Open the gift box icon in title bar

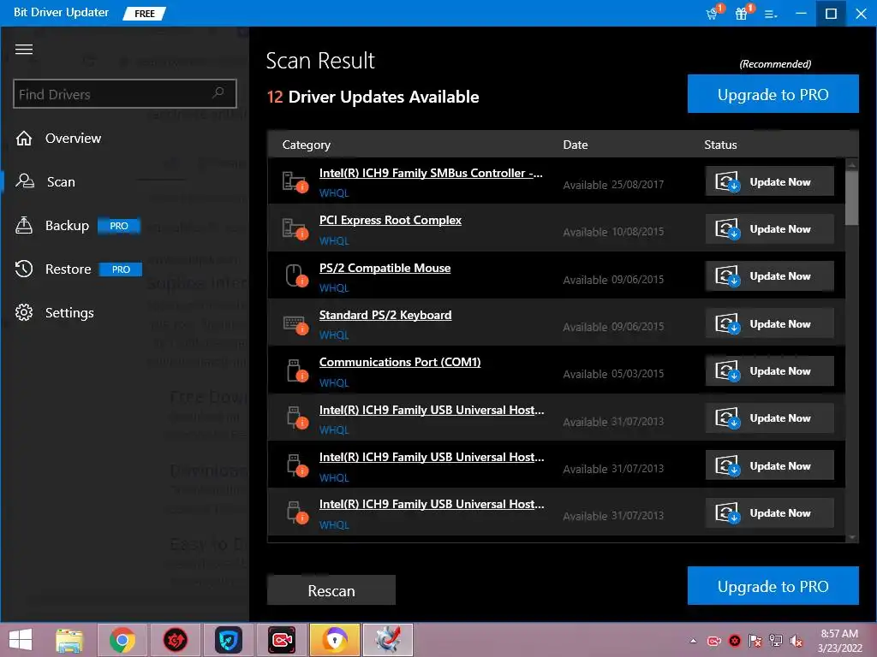click(x=741, y=14)
